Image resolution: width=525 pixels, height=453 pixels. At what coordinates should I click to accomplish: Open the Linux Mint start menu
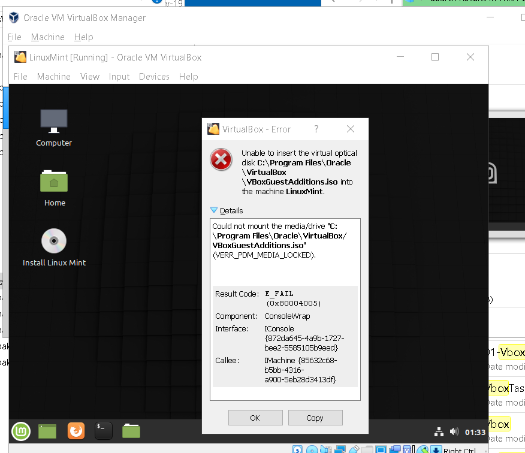point(21,431)
